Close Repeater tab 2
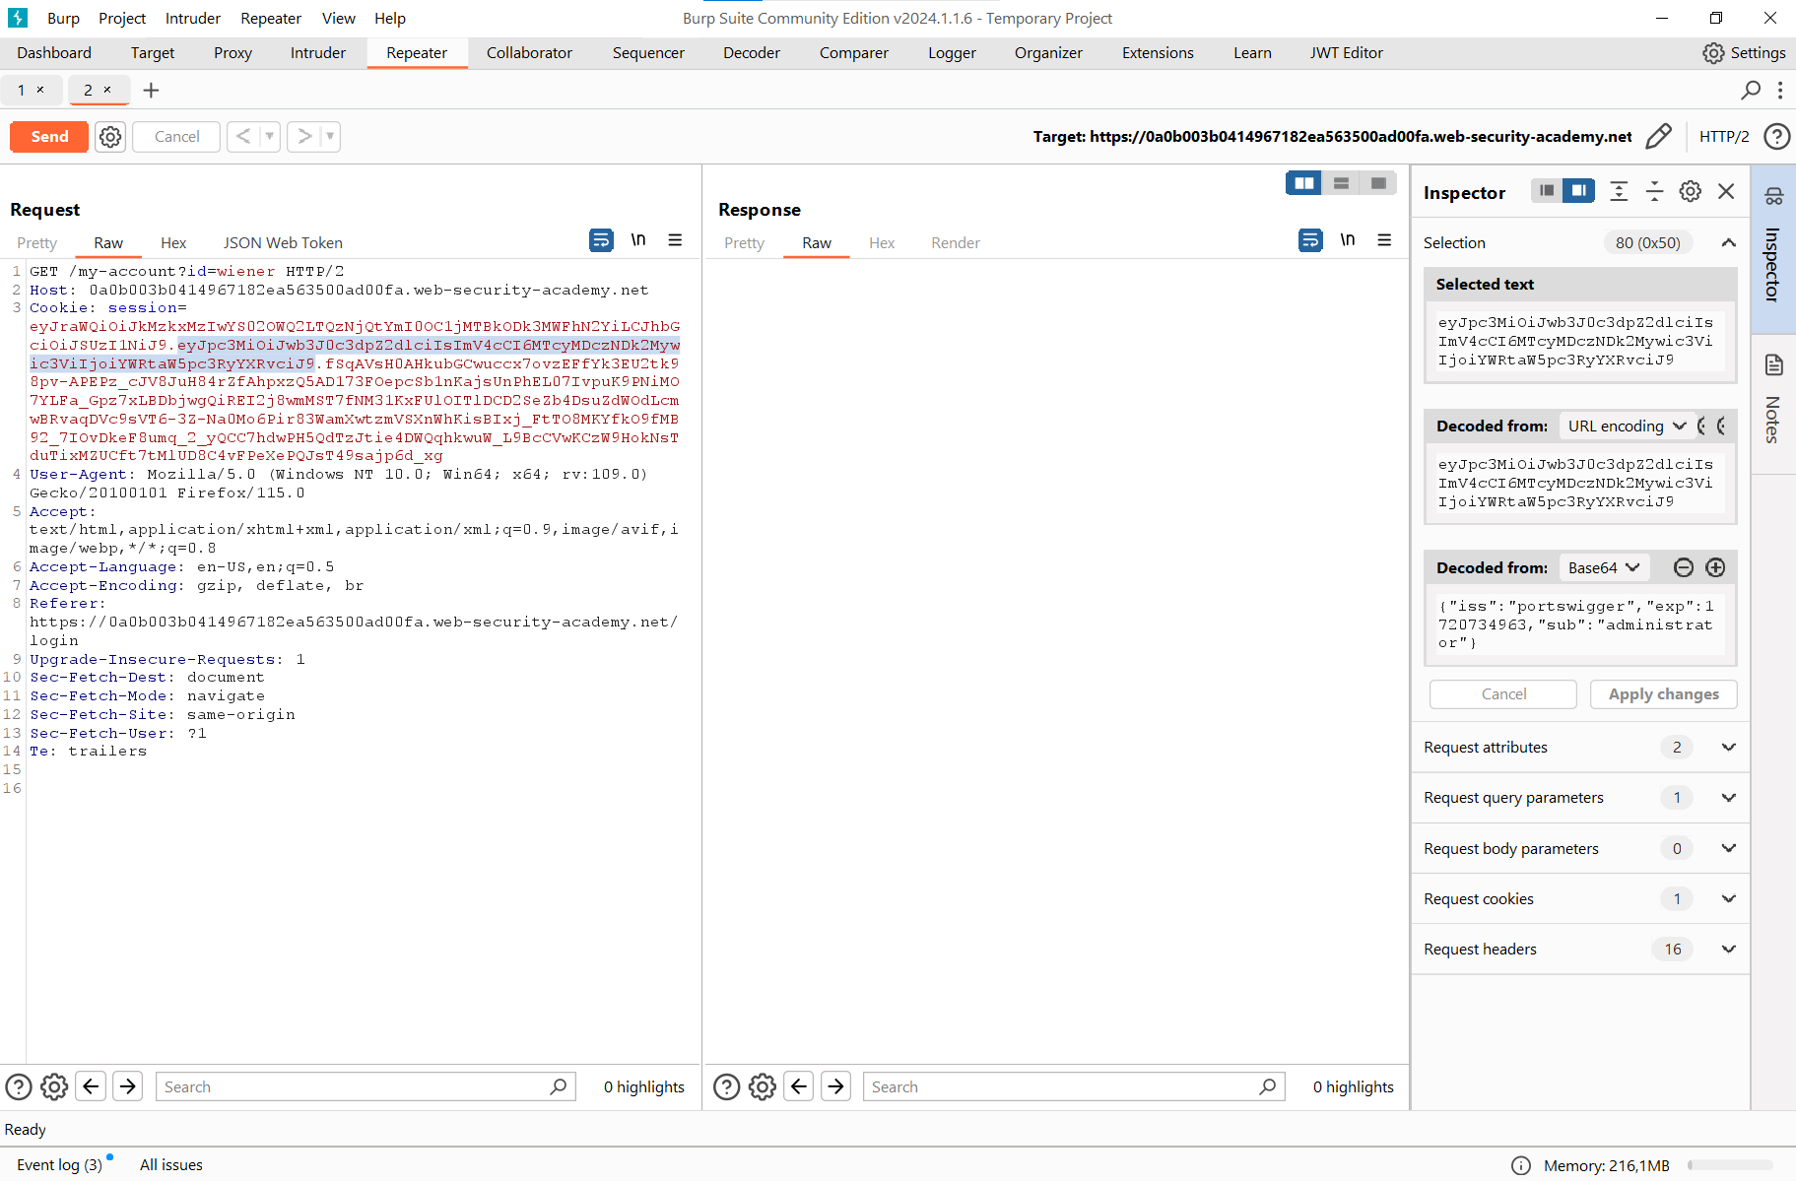This screenshot has height=1182, width=1796. 107,90
